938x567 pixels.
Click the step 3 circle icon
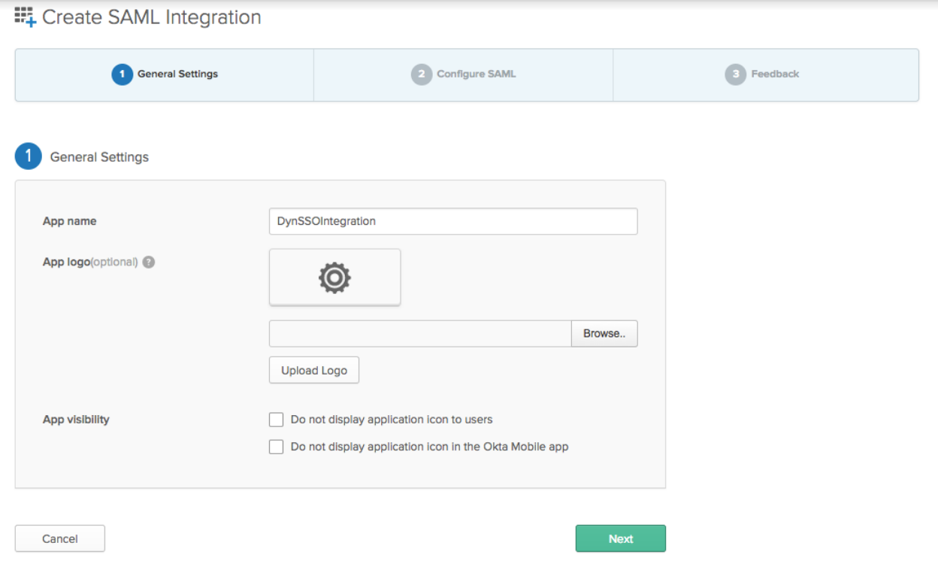(x=736, y=74)
